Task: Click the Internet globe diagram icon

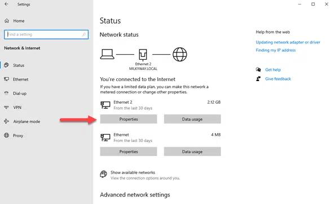Action: point(180,54)
